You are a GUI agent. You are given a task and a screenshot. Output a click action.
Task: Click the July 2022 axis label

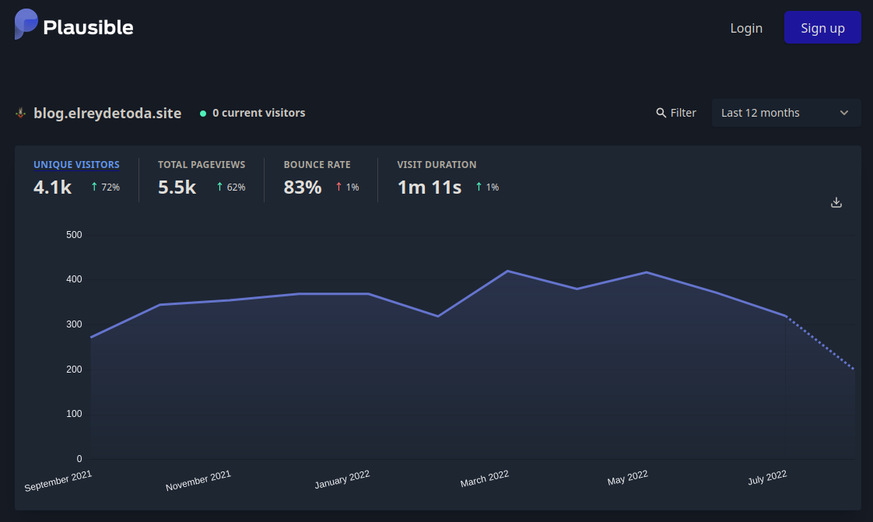767,478
